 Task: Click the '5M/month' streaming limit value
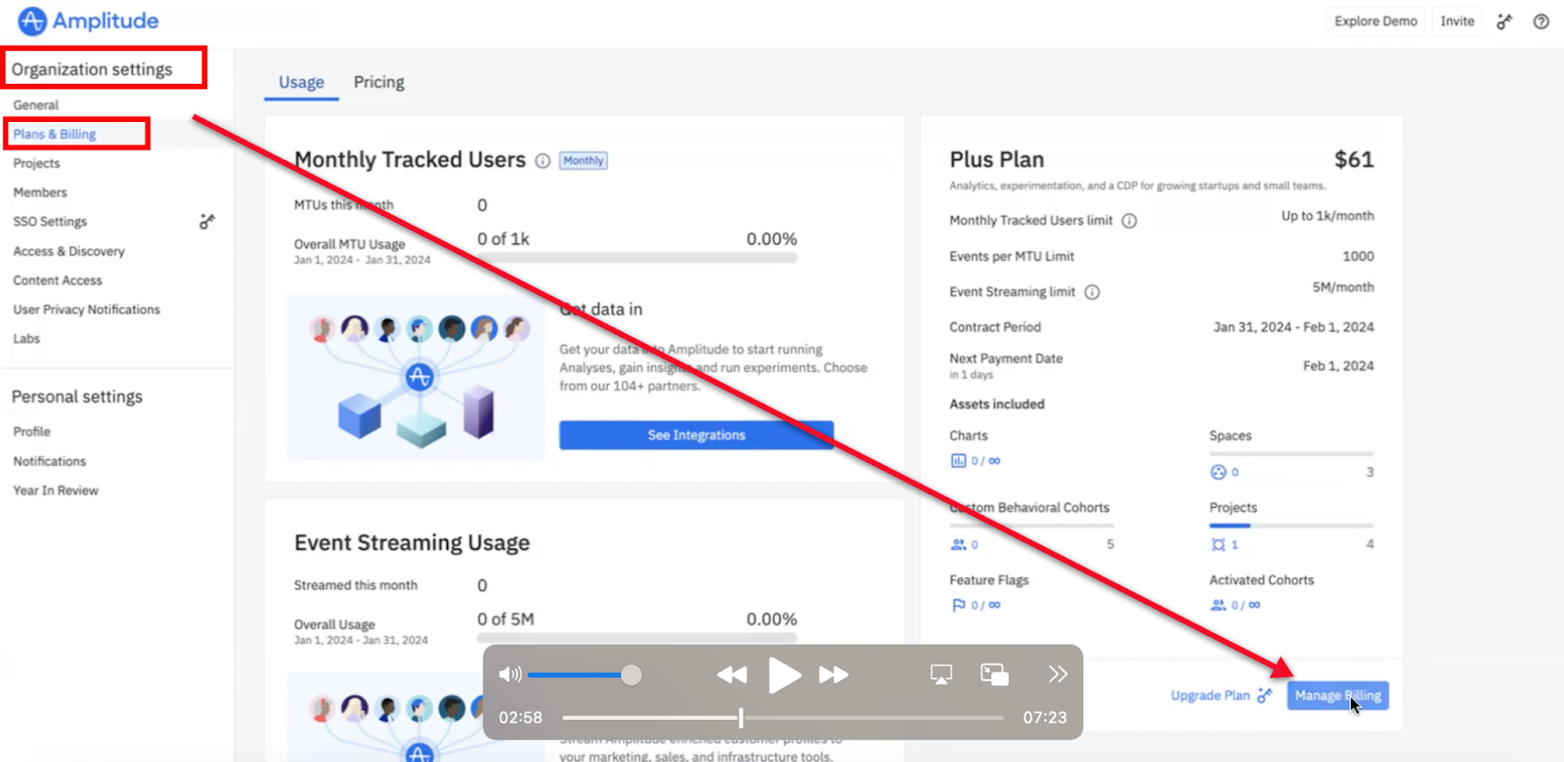(x=1343, y=287)
